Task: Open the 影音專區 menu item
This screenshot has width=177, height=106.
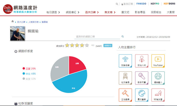Action: pyautogui.click(x=140, y=12)
